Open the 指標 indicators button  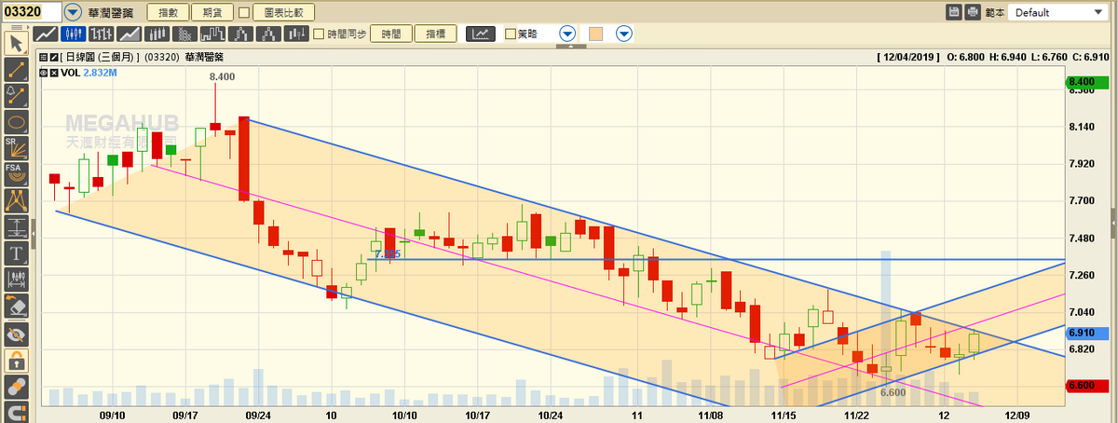tap(435, 34)
